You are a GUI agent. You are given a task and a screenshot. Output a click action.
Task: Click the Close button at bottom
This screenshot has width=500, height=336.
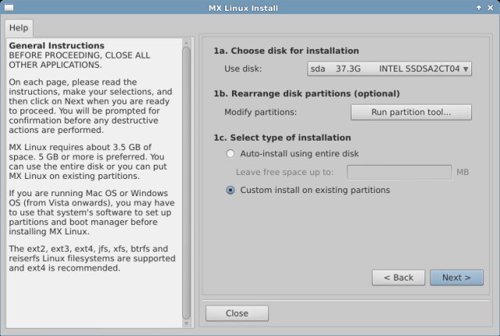pos(237,313)
